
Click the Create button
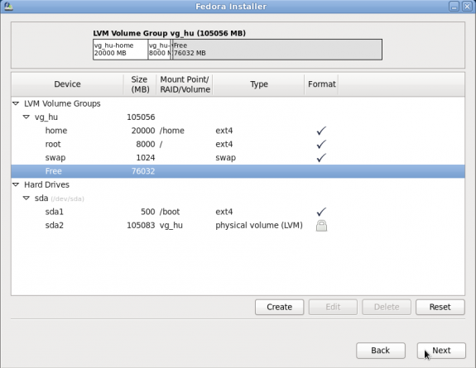coord(279,307)
